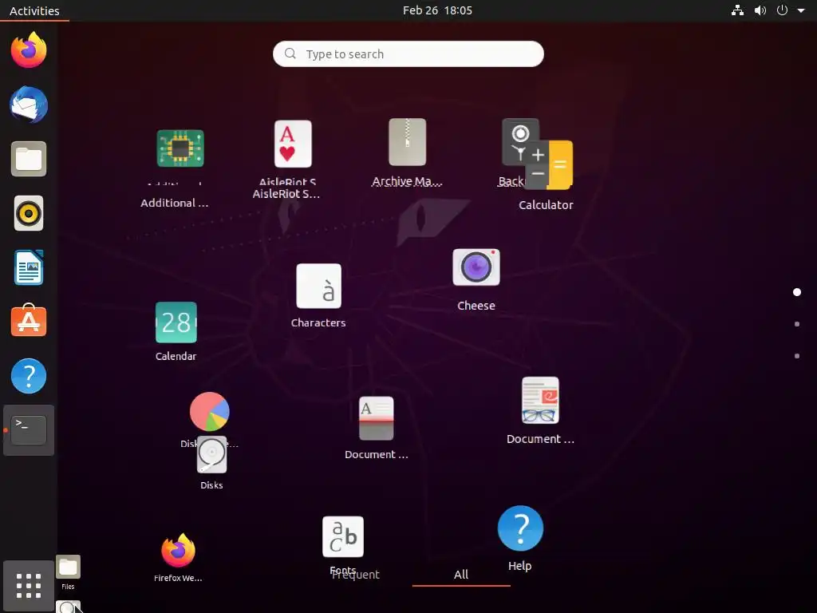Image resolution: width=817 pixels, height=613 pixels.
Task: Select the All tab
Action: pos(461,575)
